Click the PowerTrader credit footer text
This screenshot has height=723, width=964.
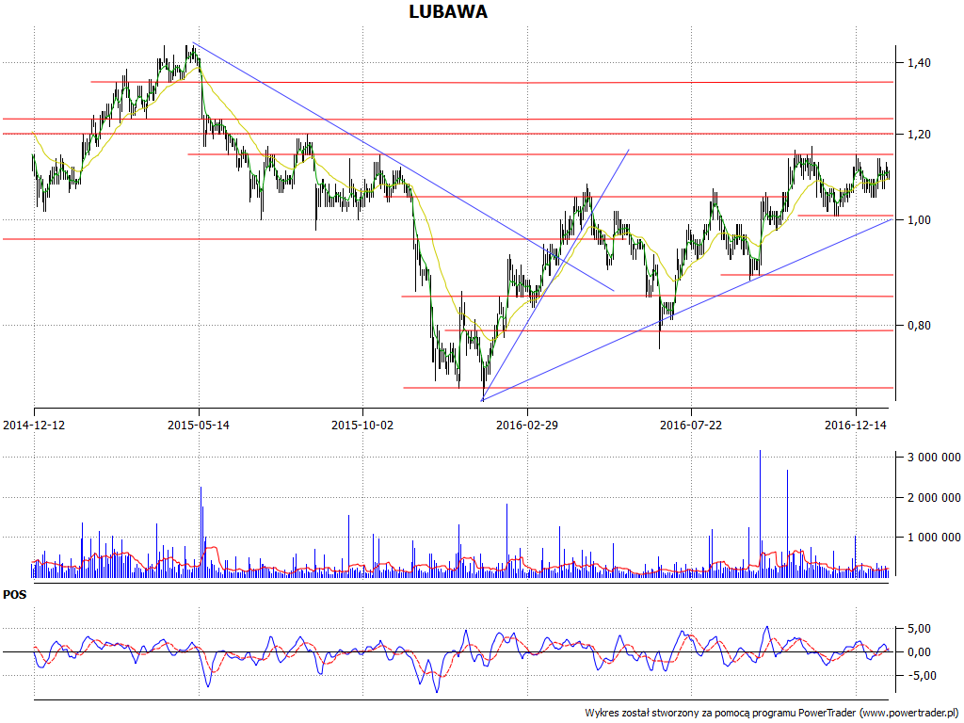[x=773, y=714]
